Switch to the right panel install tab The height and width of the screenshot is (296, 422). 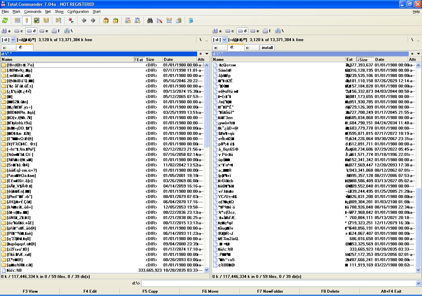267,48
